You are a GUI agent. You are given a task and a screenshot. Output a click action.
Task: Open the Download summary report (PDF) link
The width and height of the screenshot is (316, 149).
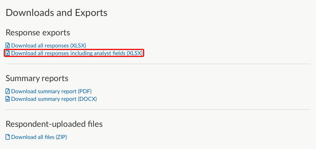51,91
